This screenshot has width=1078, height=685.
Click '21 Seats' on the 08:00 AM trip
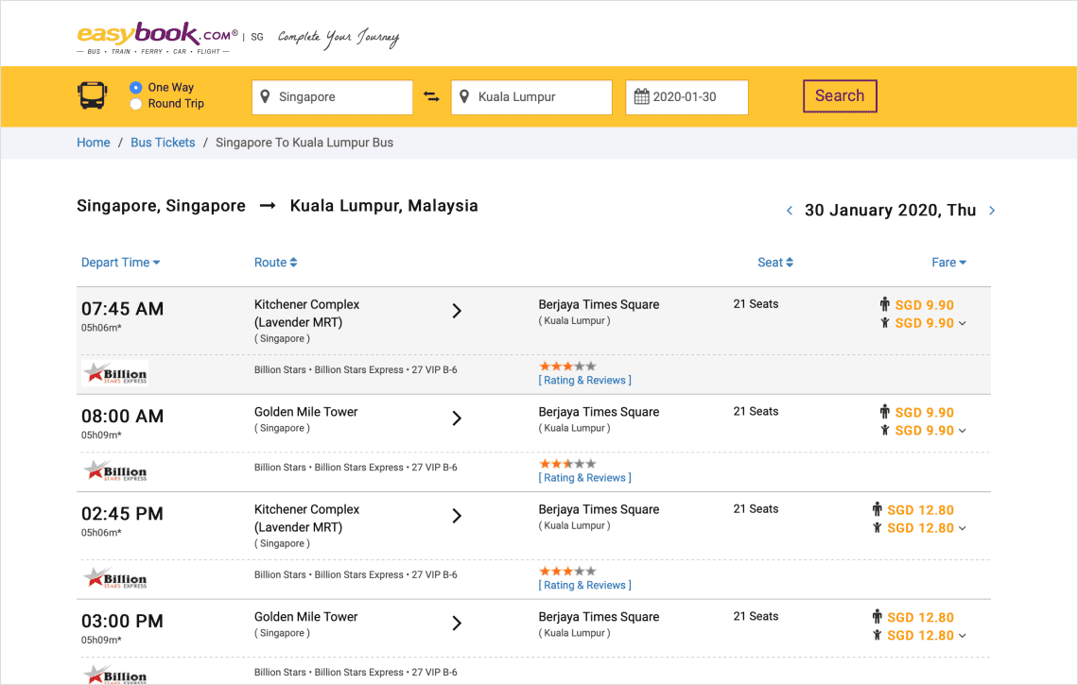tap(756, 411)
